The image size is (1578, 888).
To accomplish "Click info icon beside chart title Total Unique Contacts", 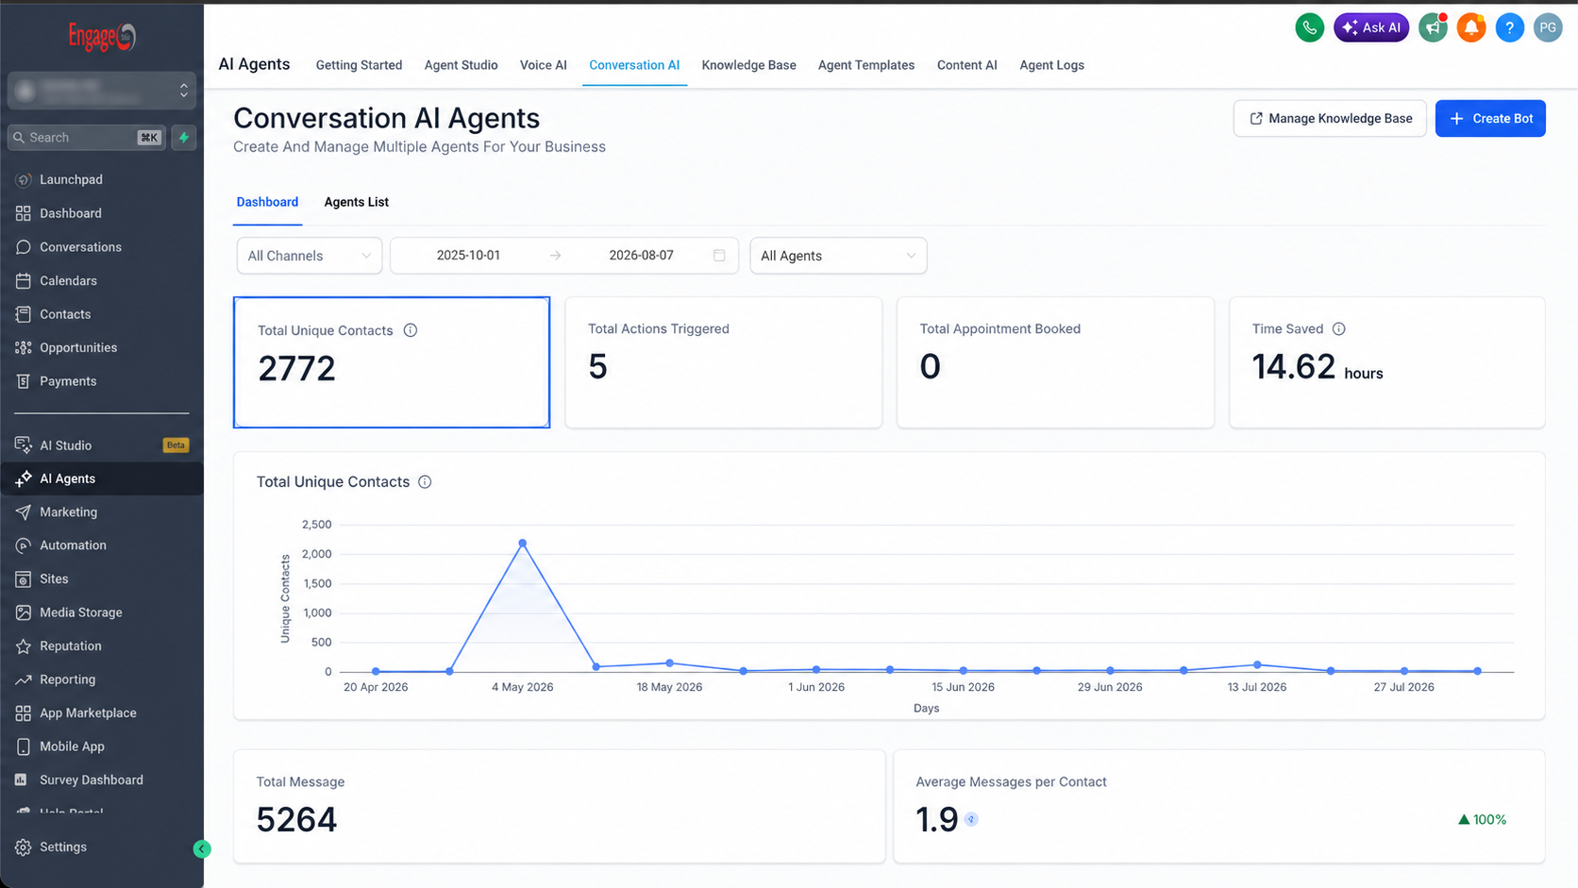I will 425,481.
